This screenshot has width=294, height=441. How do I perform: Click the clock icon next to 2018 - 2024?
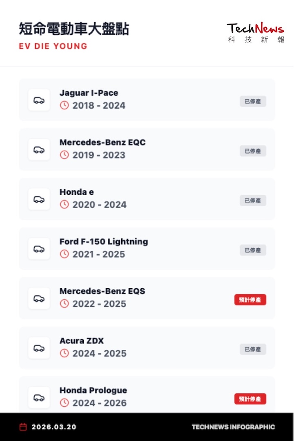pos(64,105)
